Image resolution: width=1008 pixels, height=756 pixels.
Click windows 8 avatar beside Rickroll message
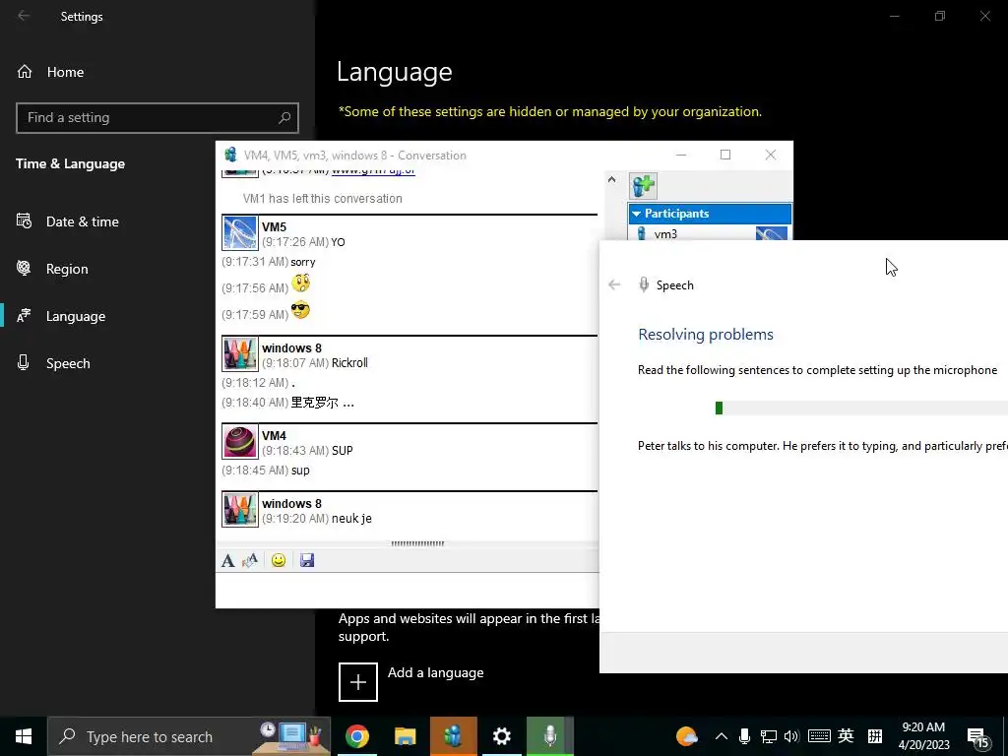(x=240, y=353)
